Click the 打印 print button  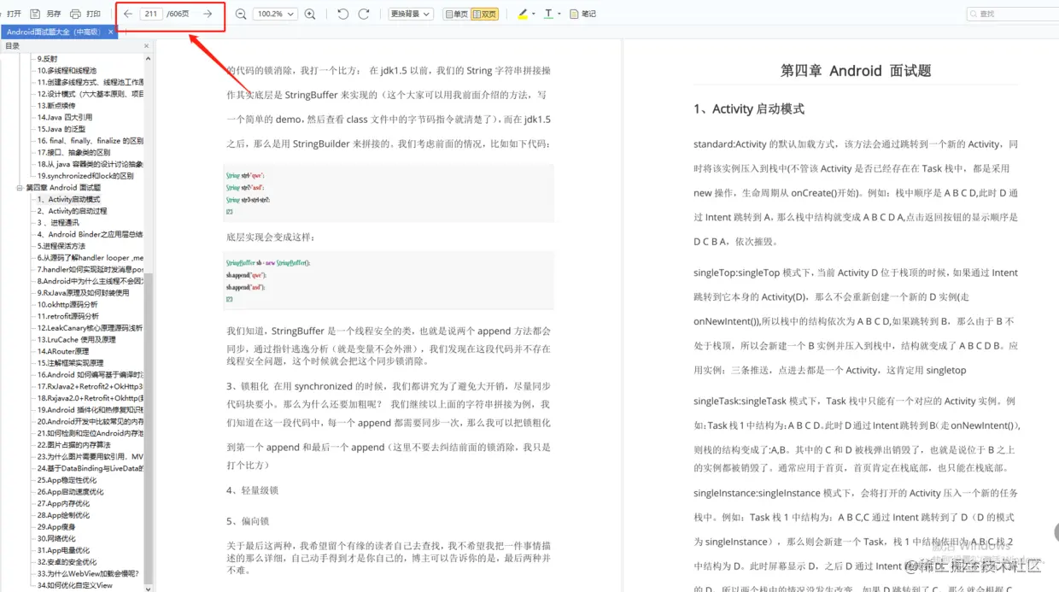click(x=85, y=14)
